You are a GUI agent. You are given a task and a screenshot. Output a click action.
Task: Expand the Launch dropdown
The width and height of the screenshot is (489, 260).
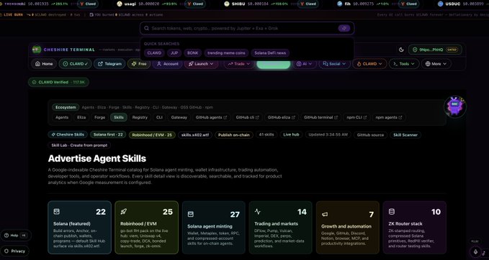click(201, 64)
